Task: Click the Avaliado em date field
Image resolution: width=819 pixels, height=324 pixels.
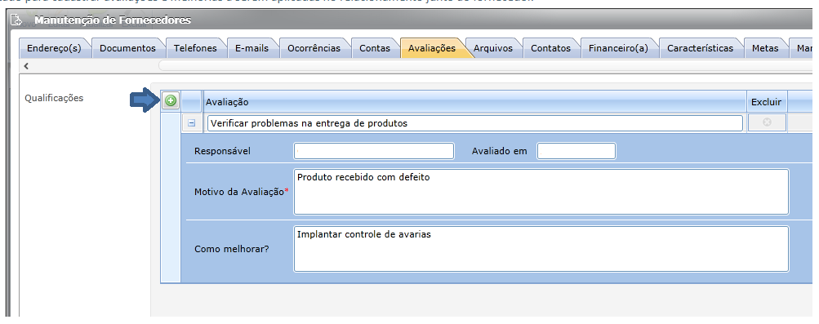Action: tap(576, 151)
